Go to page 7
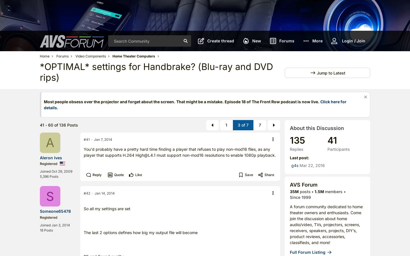 [x=260, y=125]
